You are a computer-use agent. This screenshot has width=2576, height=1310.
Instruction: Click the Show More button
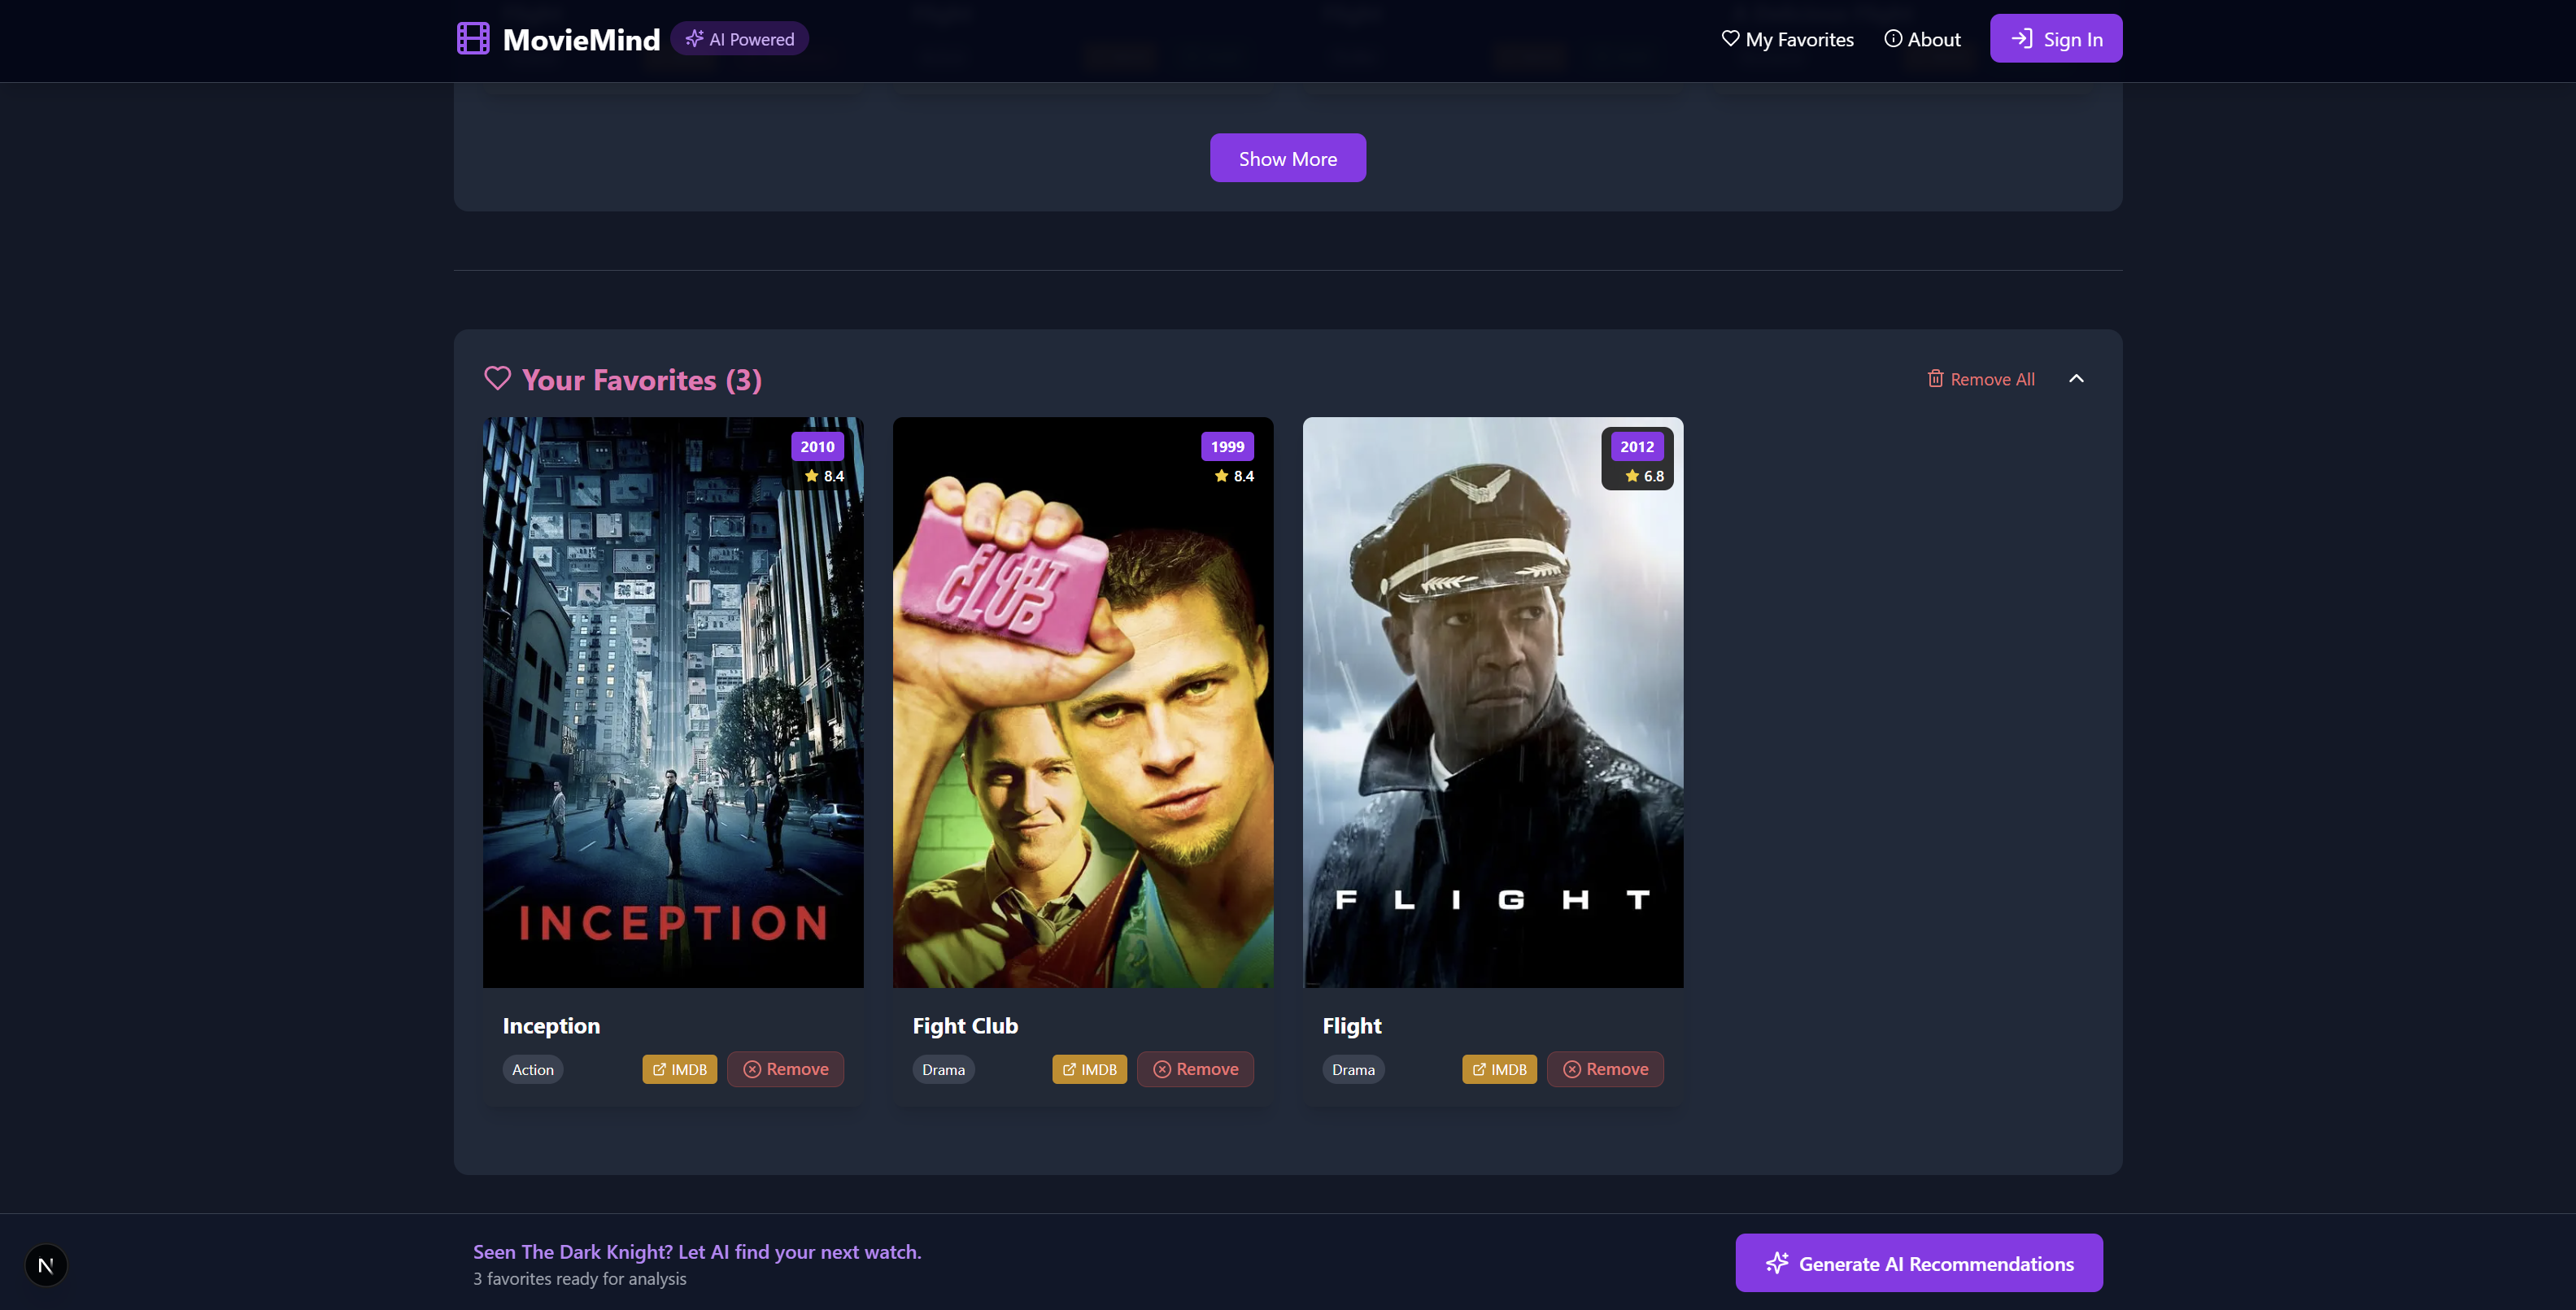(1287, 157)
